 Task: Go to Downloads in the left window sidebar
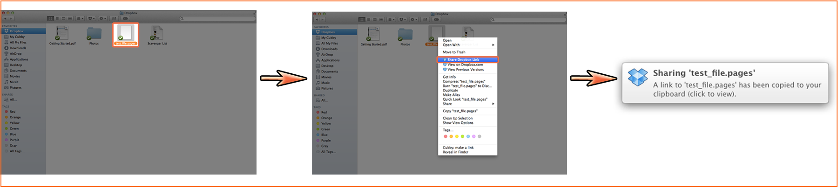18,48
